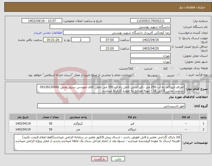Click the اطلاعات کالاهای مورد نیاز heading
This screenshot has height=166, width=212.
click(x=188, y=97)
